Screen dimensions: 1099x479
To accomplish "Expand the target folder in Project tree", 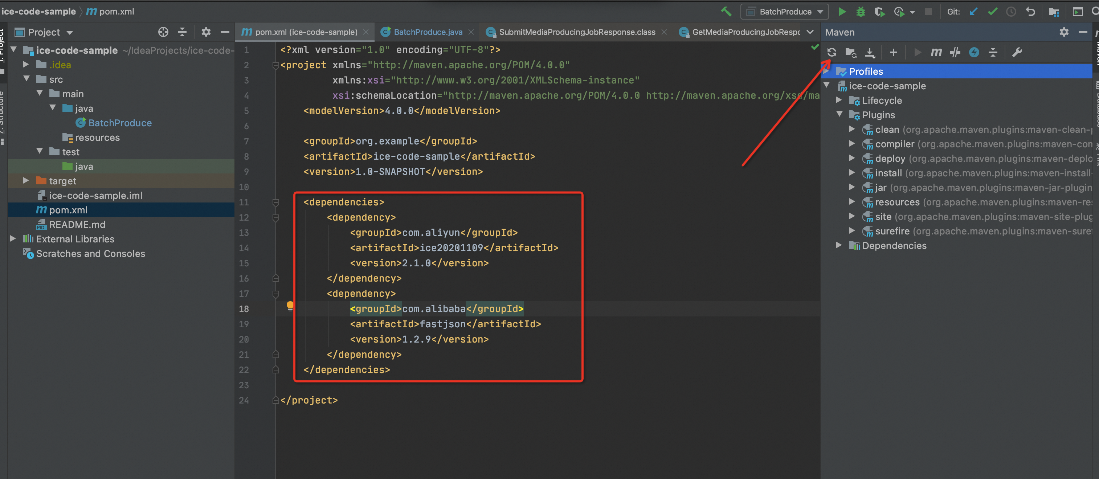I will pos(26,180).
